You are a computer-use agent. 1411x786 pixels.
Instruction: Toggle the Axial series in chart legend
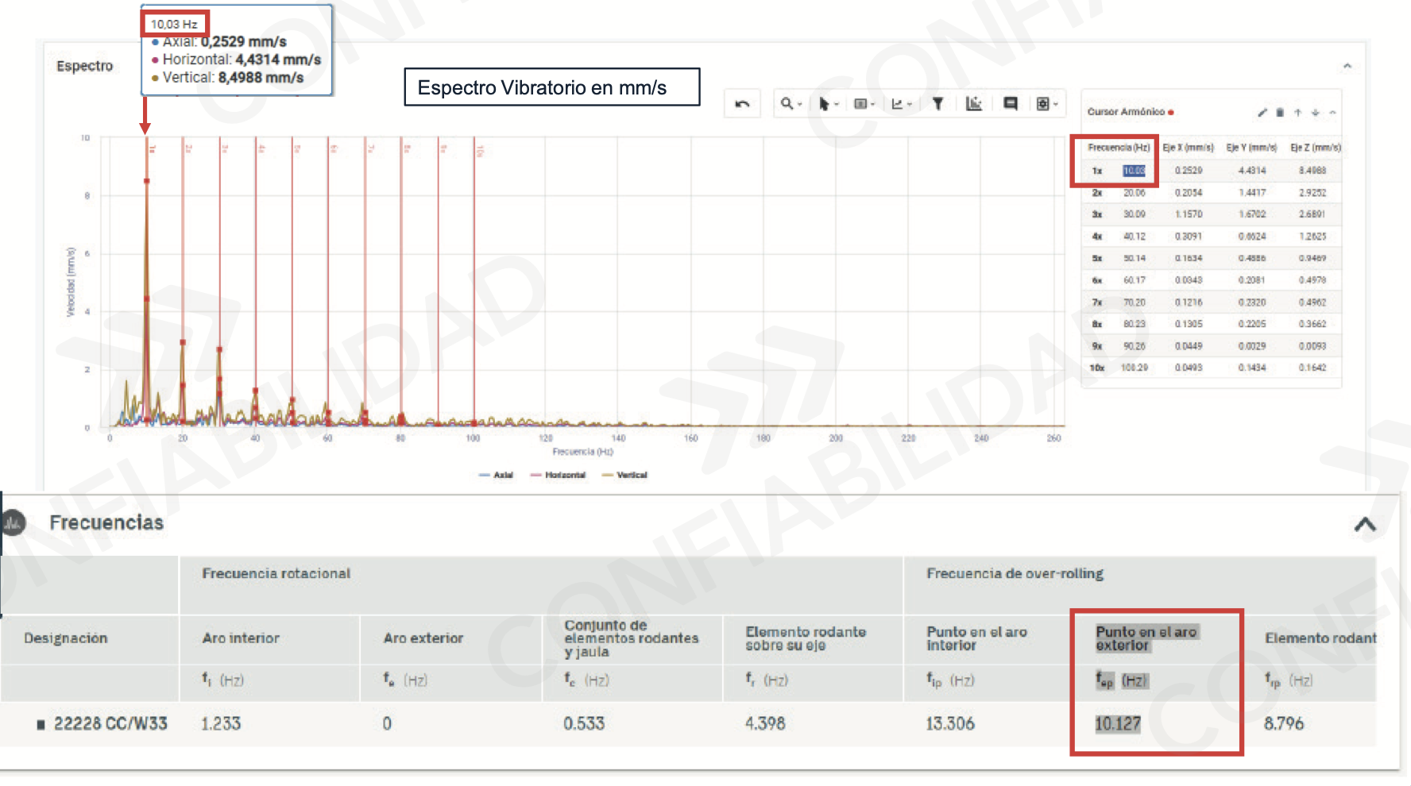[x=497, y=475]
